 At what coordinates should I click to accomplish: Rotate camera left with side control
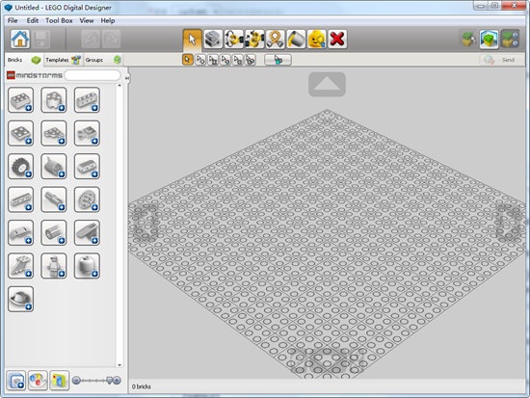[x=146, y=223]
